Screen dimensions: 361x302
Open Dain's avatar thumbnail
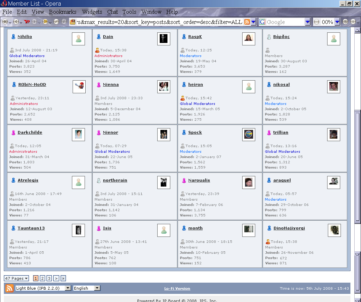click(164, 39)
